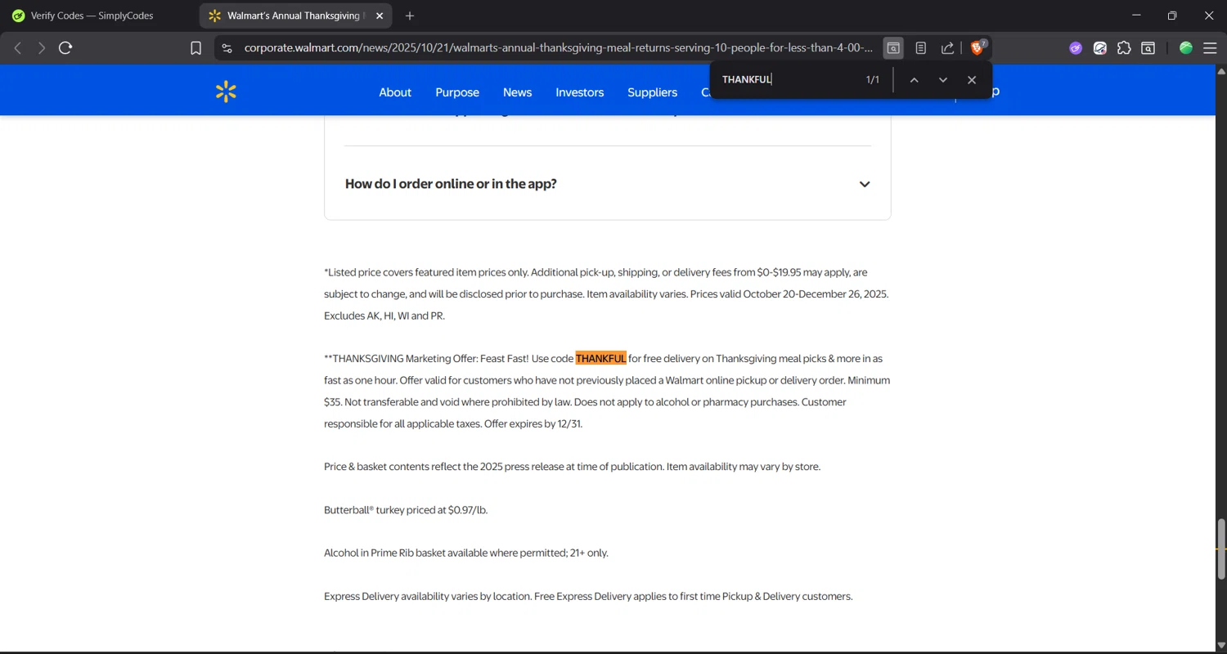Click the browser back arrow

(17, 48)
